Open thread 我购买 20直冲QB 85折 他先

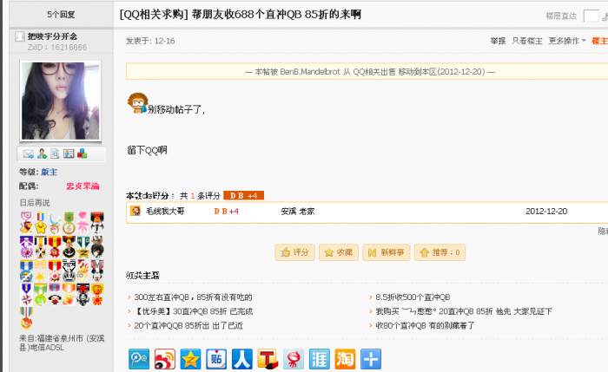click(463, 311)
